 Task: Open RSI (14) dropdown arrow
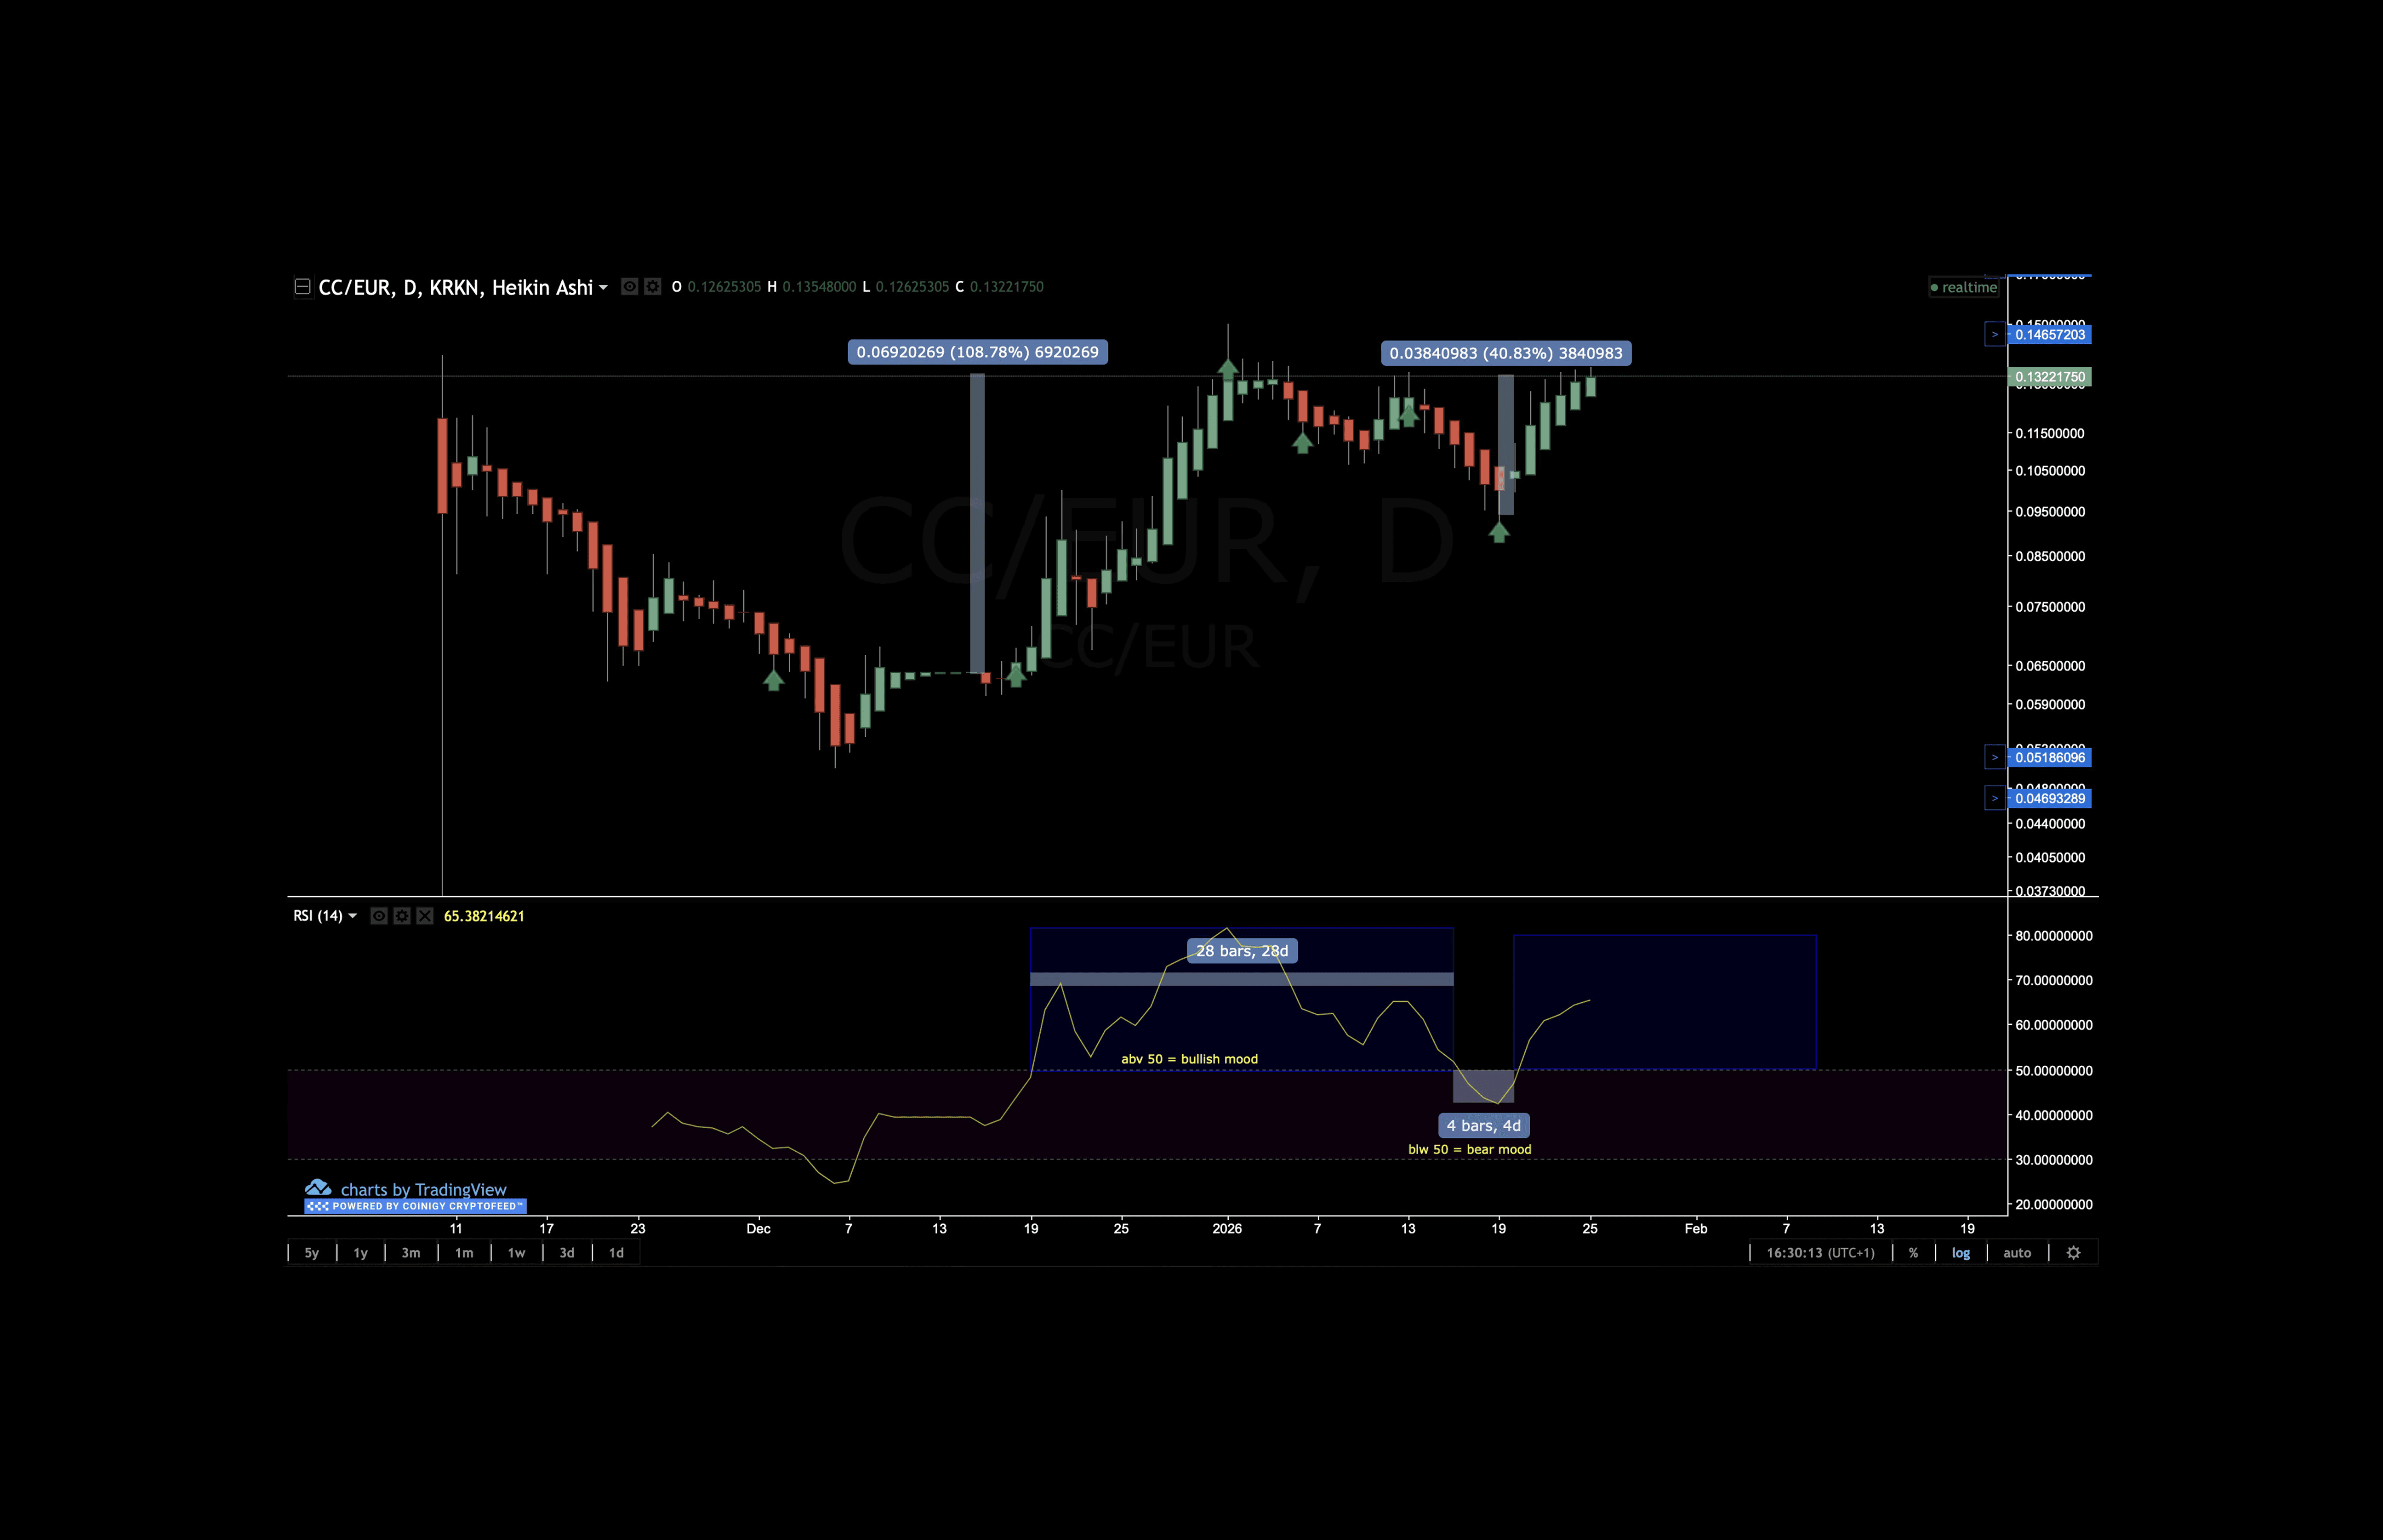[x=352, y=916]
